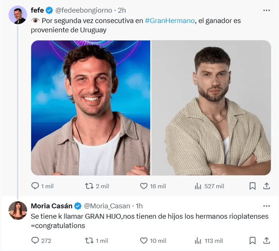
Task: Share Moria Casán's reply tweet
Action: click(x=266, y=240)
